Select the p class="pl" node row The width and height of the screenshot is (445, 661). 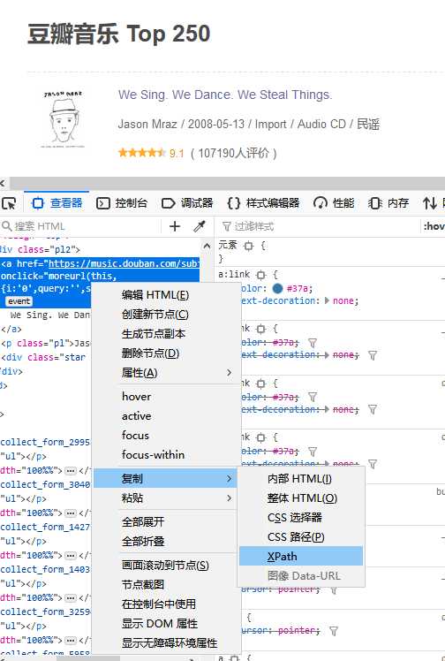[x=45, y=344]
